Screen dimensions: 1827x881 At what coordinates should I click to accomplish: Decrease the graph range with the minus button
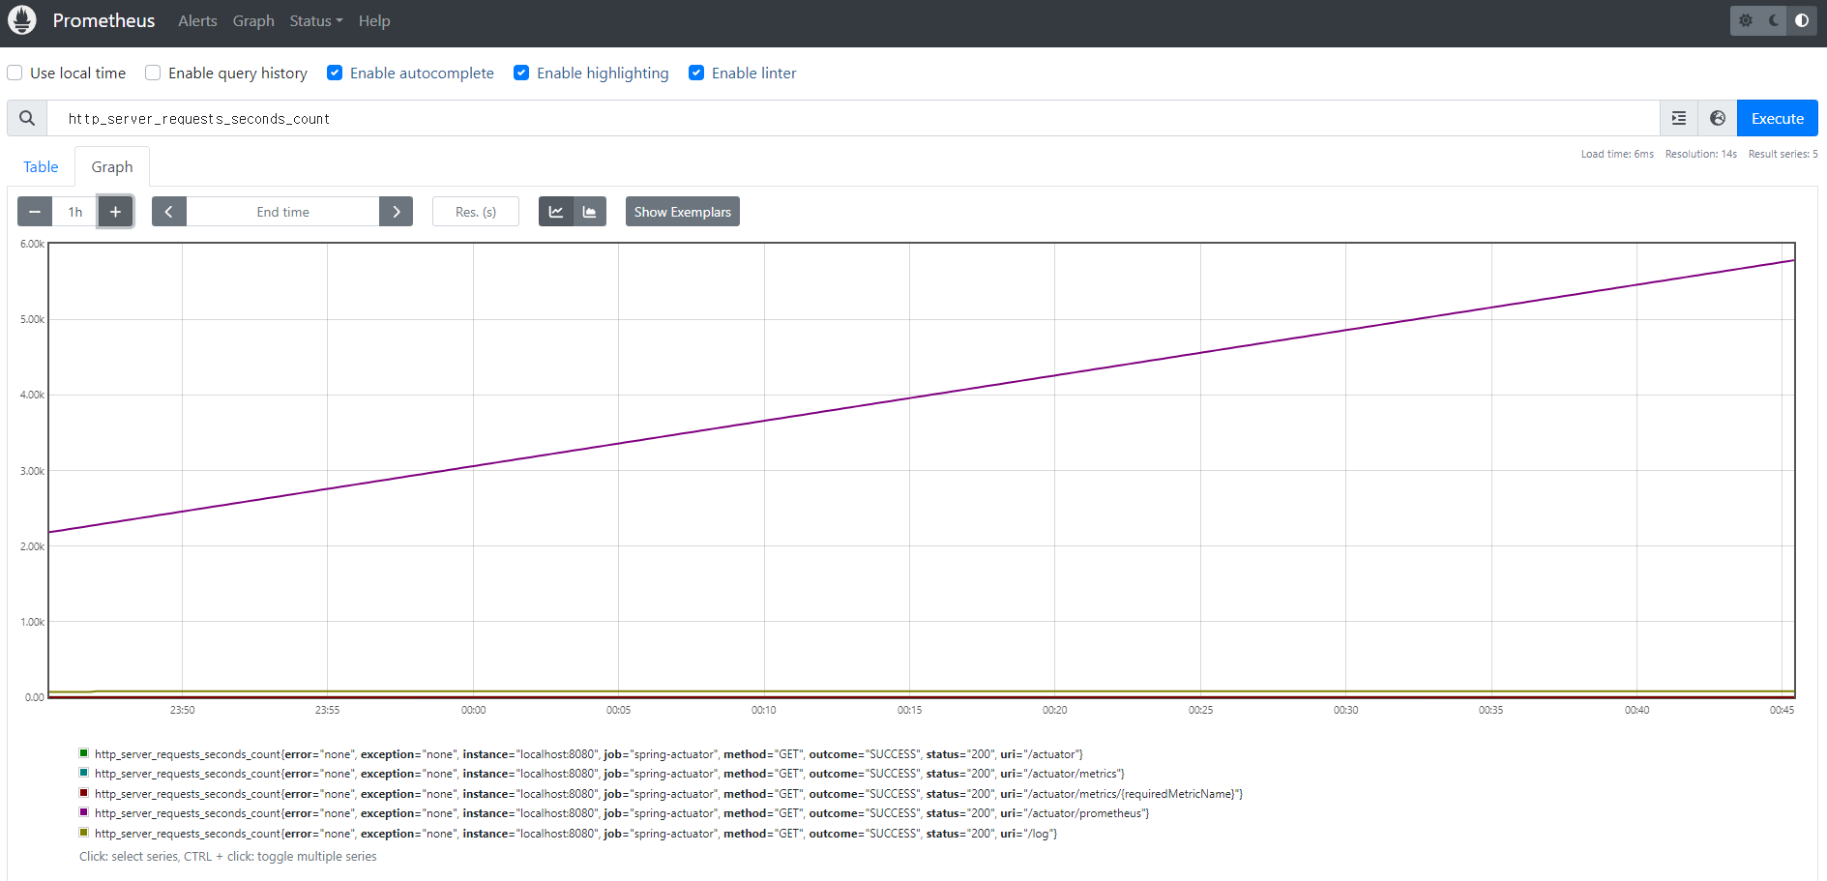point(35,212)
